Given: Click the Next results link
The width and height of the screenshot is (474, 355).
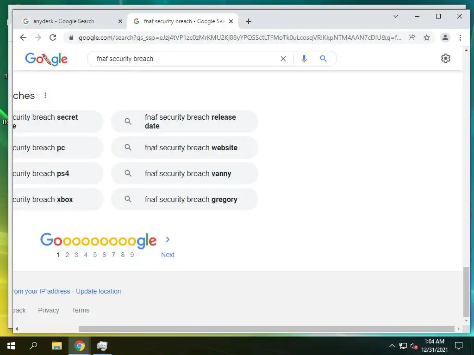Looking at the screenshot, I should [x=168, y=255].
